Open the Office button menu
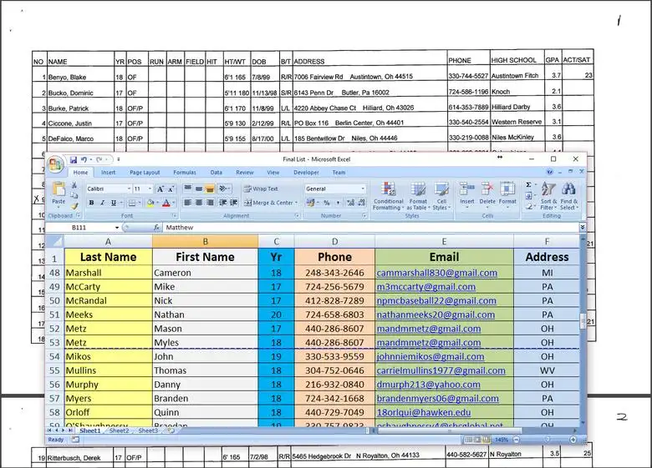The width and height of the screenshot is (652, 468). [x=55, y=164]
